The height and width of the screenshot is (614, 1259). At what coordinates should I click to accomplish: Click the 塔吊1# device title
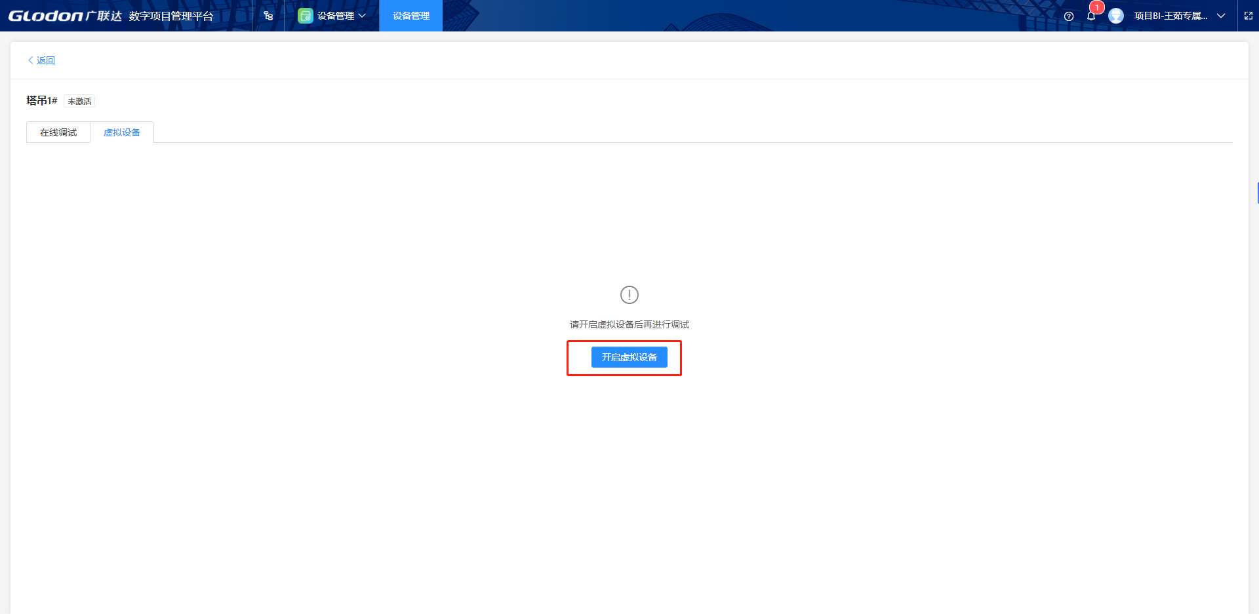tap(42, 101)
